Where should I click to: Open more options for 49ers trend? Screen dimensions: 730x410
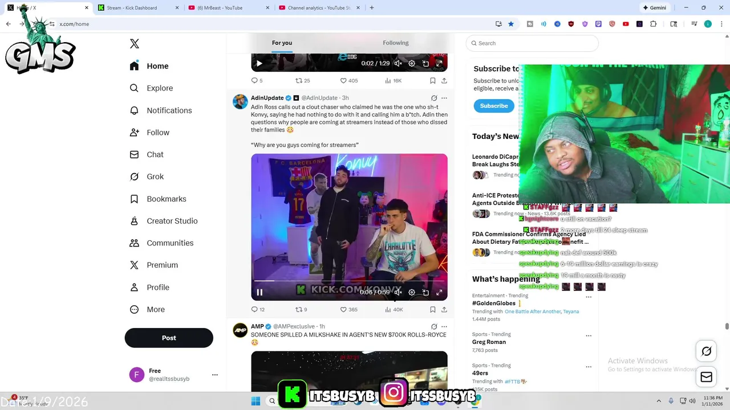(x=589, y=366)
